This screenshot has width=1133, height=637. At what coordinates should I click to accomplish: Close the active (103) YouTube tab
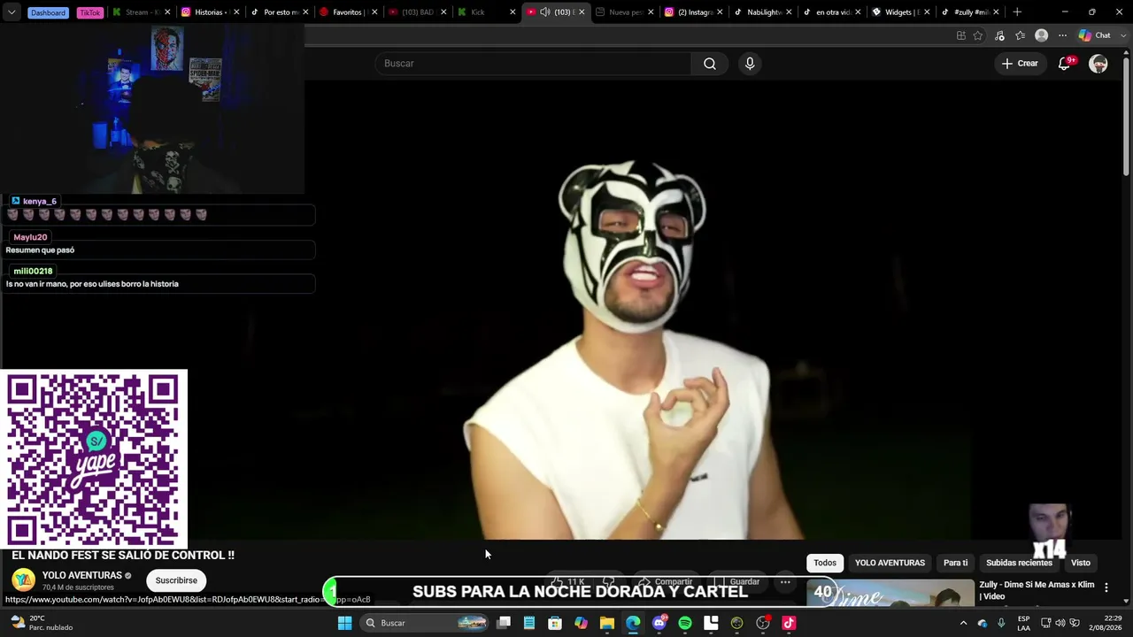(x=582, y=12)
